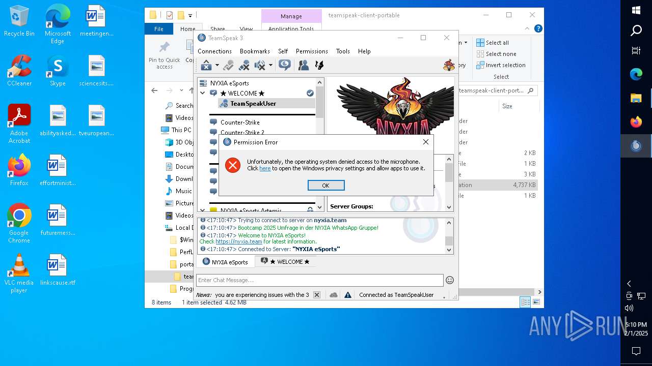Screen dimensions: 652x366
Task: Open the https://nyxia.team link in chat
Action: pos(239,241)
